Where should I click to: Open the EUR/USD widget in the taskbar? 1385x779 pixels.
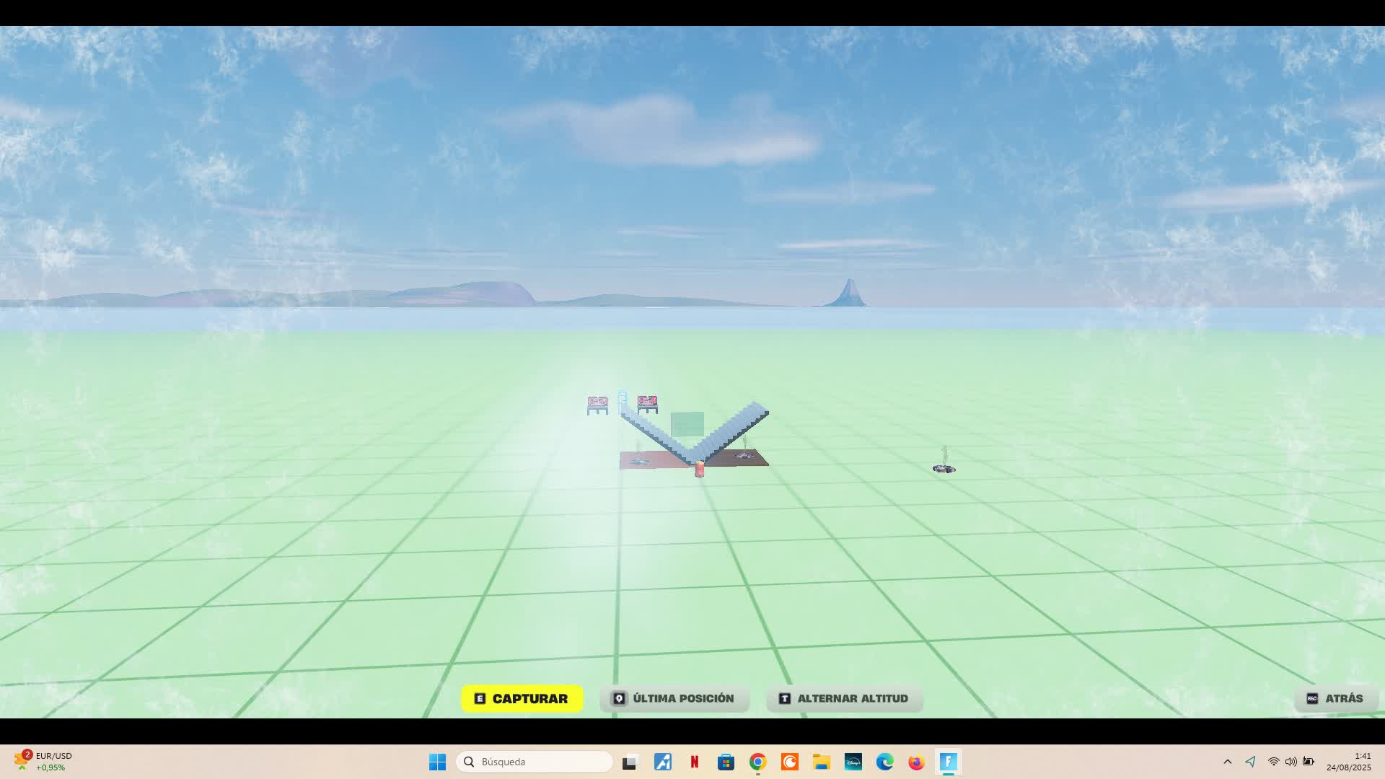coord(43,762)
